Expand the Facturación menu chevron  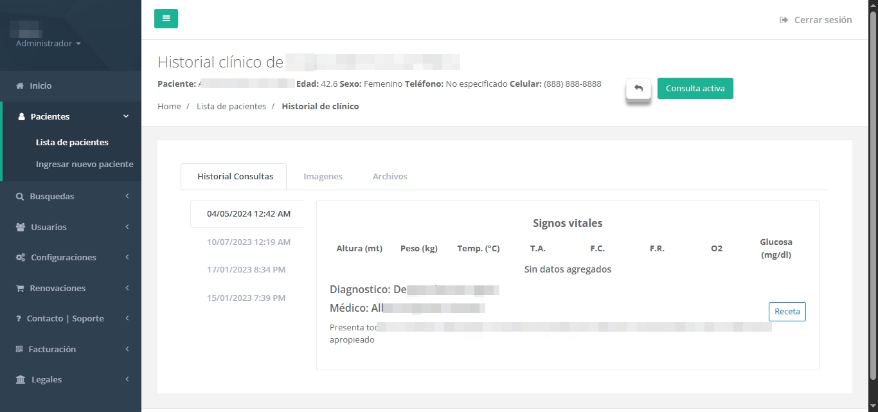pos(127,349)
